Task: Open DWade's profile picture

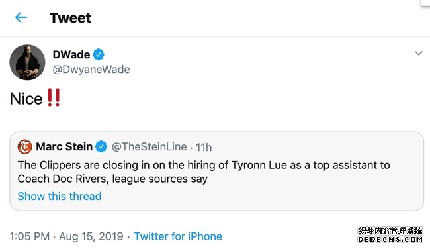Action: coord(27,62)
